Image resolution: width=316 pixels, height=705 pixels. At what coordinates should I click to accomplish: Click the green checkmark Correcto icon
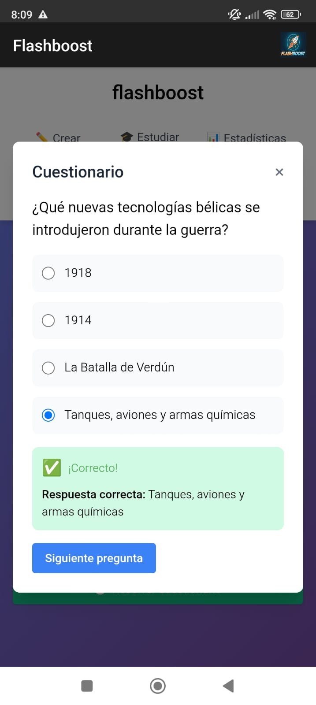pyautogui.click(x=52, y=468)
